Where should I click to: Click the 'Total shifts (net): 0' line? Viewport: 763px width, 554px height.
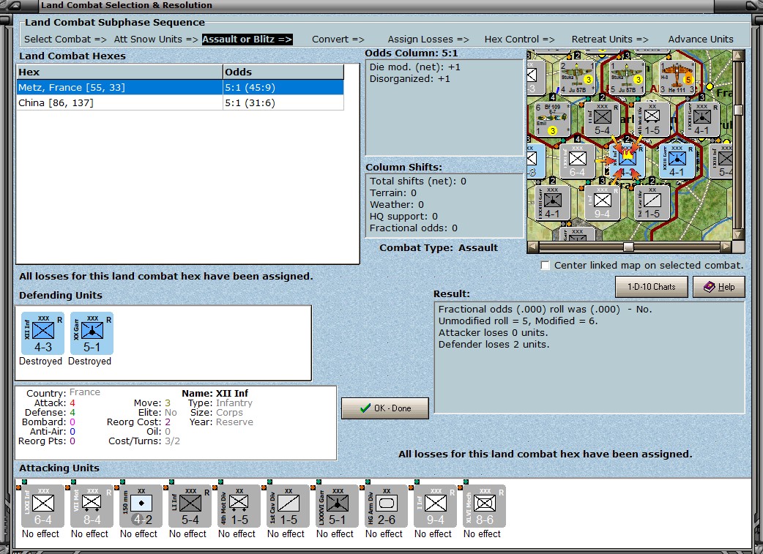pos(418,181)
